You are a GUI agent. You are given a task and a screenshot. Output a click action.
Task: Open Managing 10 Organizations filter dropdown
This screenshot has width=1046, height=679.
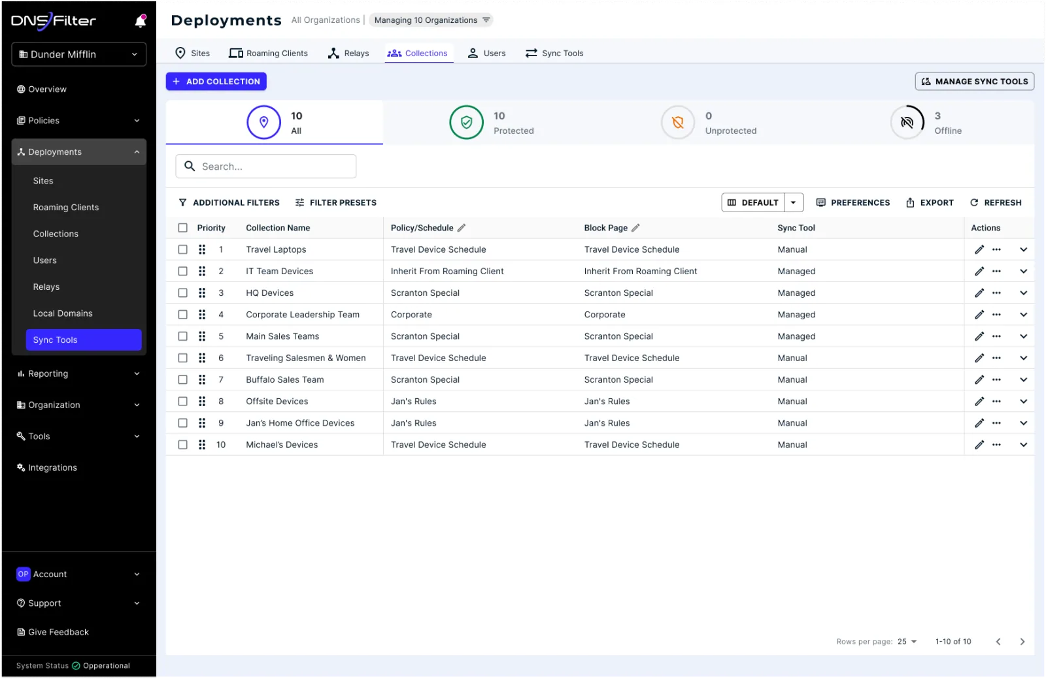[x=431, y=20]
